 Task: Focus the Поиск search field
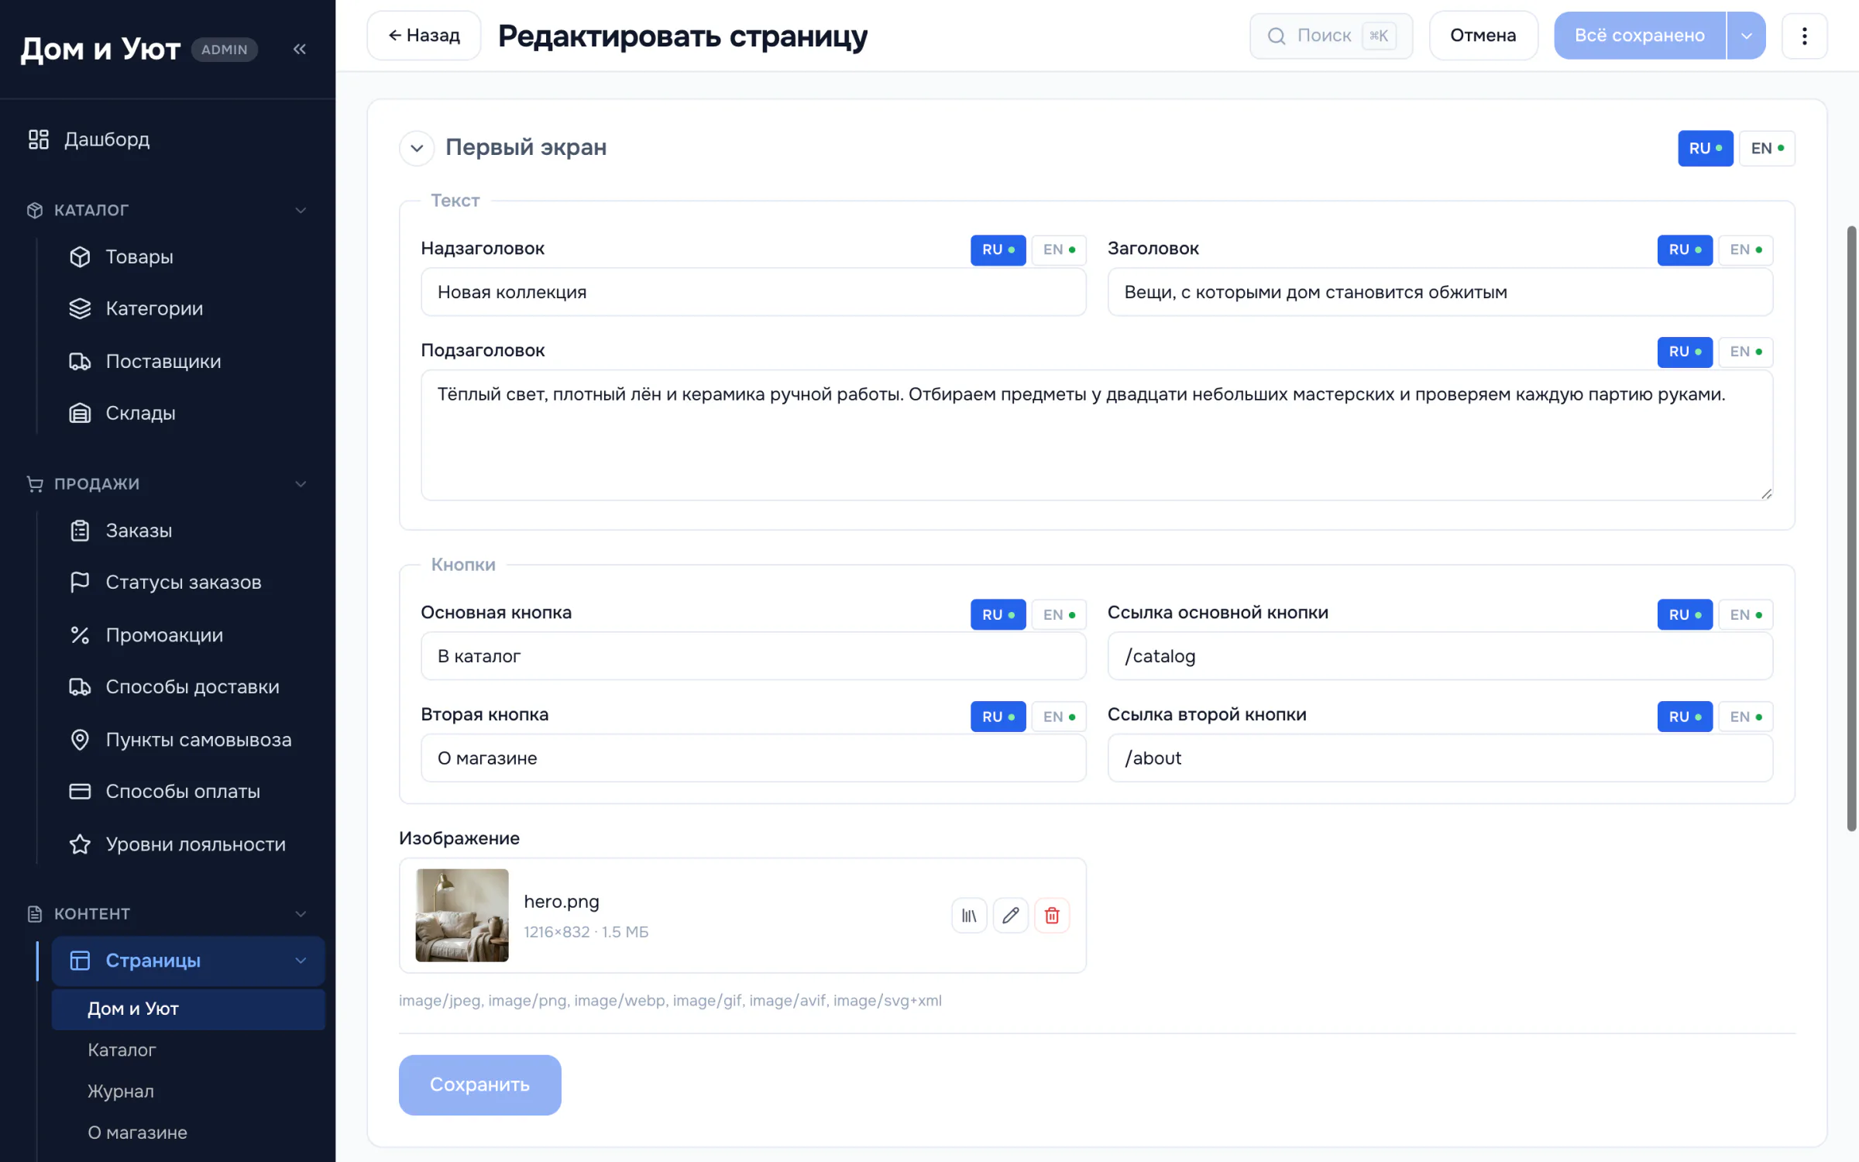[x=1331, y=36]
